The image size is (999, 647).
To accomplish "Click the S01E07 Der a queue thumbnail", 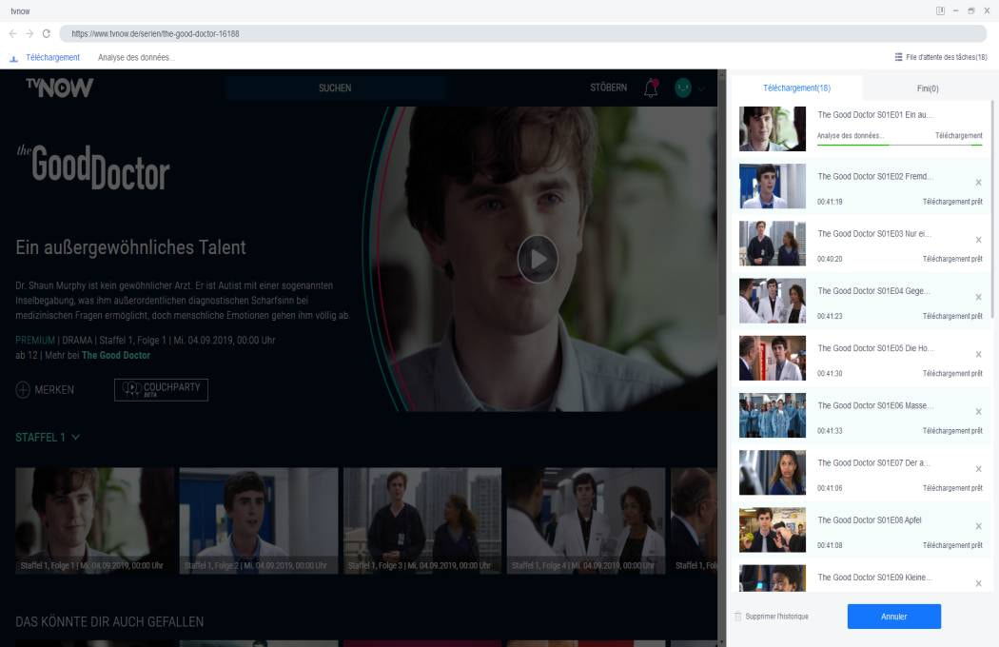I will pos(773,473).
